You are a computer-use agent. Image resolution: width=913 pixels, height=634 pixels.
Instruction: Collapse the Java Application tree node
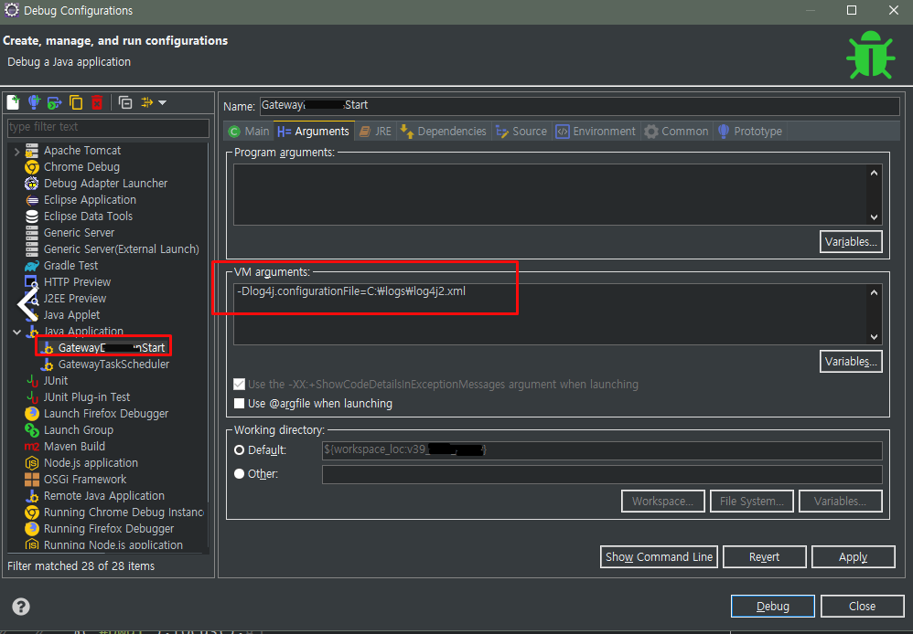16,332
